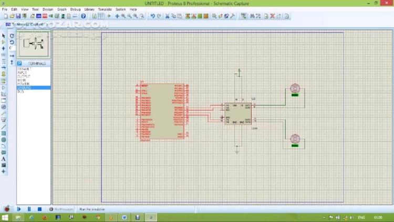The width and height of the screenshot is (394, 222).
Task: Open the Help menu
Action: click(x=133, y=9)
